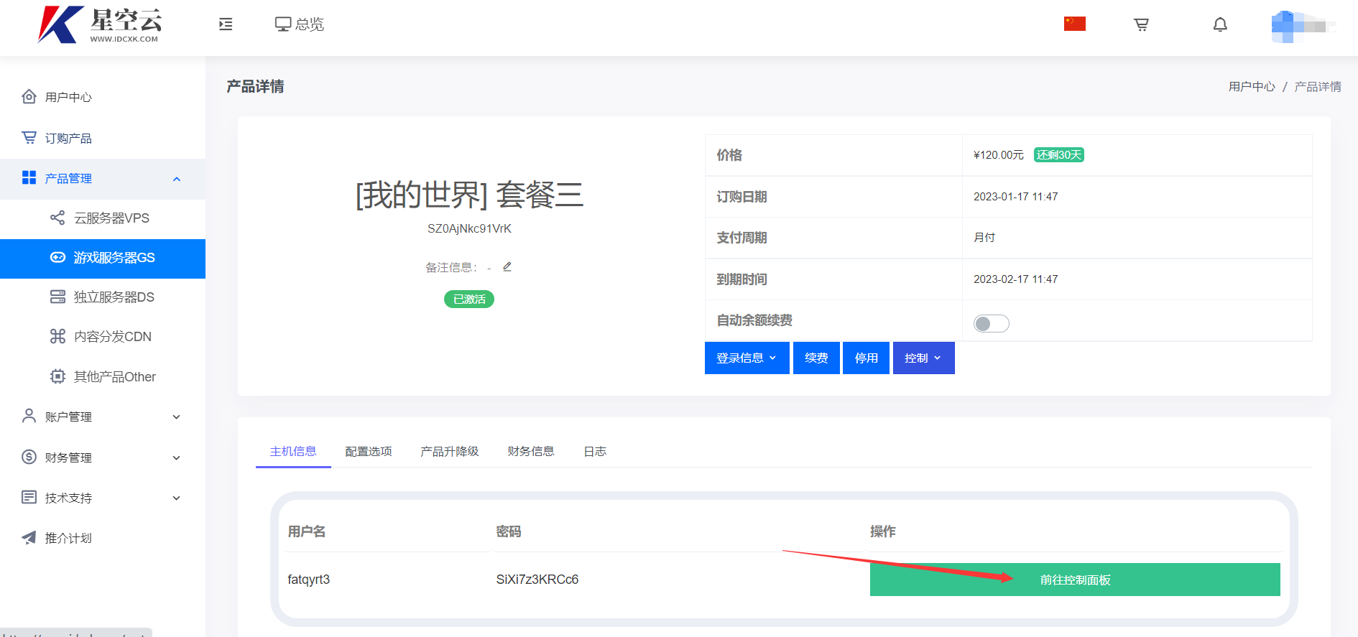
Task: Click the 已激活 status badge
Action: pyautogui.click(x=469, y=299)
